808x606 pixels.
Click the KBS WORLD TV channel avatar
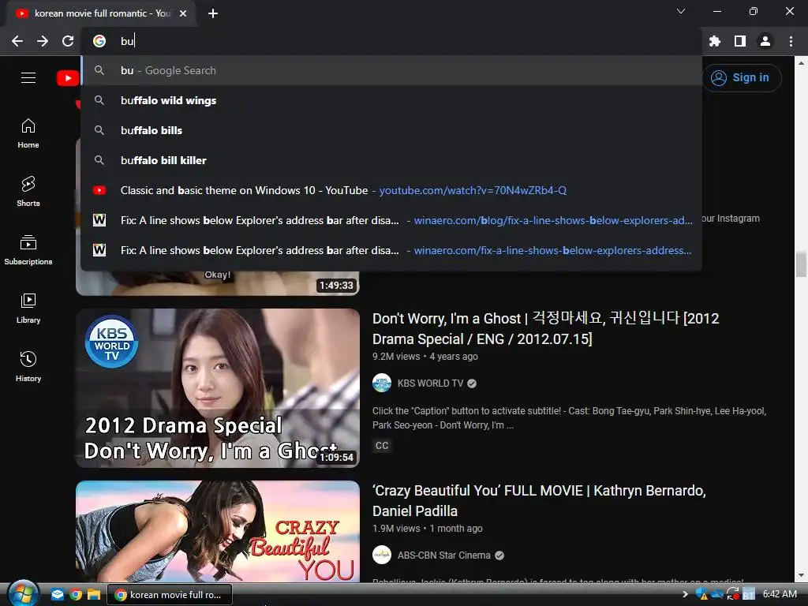[x=382, y=383]
